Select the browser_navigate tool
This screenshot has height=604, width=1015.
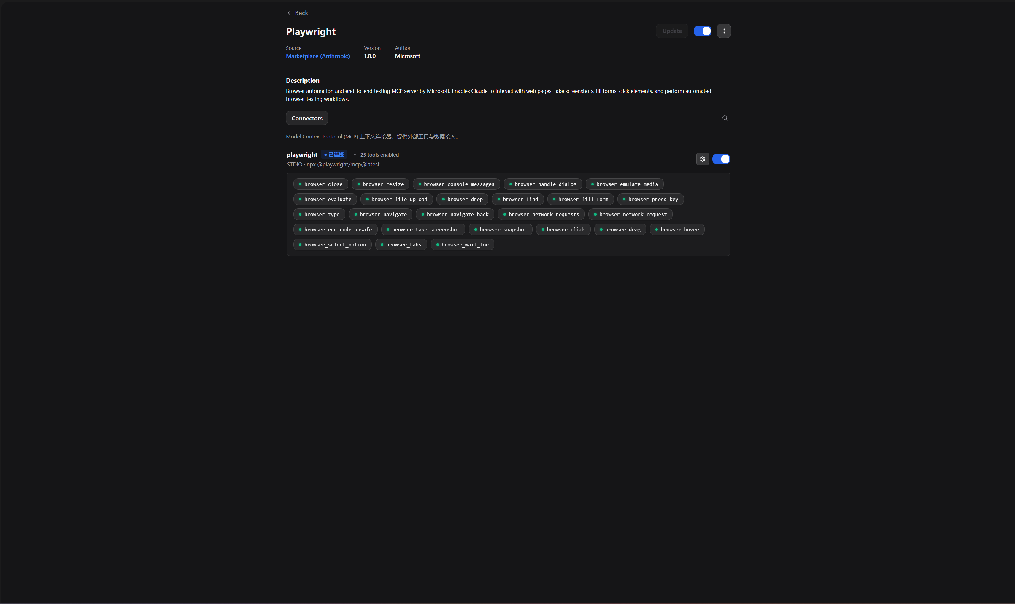pos(380,214)
